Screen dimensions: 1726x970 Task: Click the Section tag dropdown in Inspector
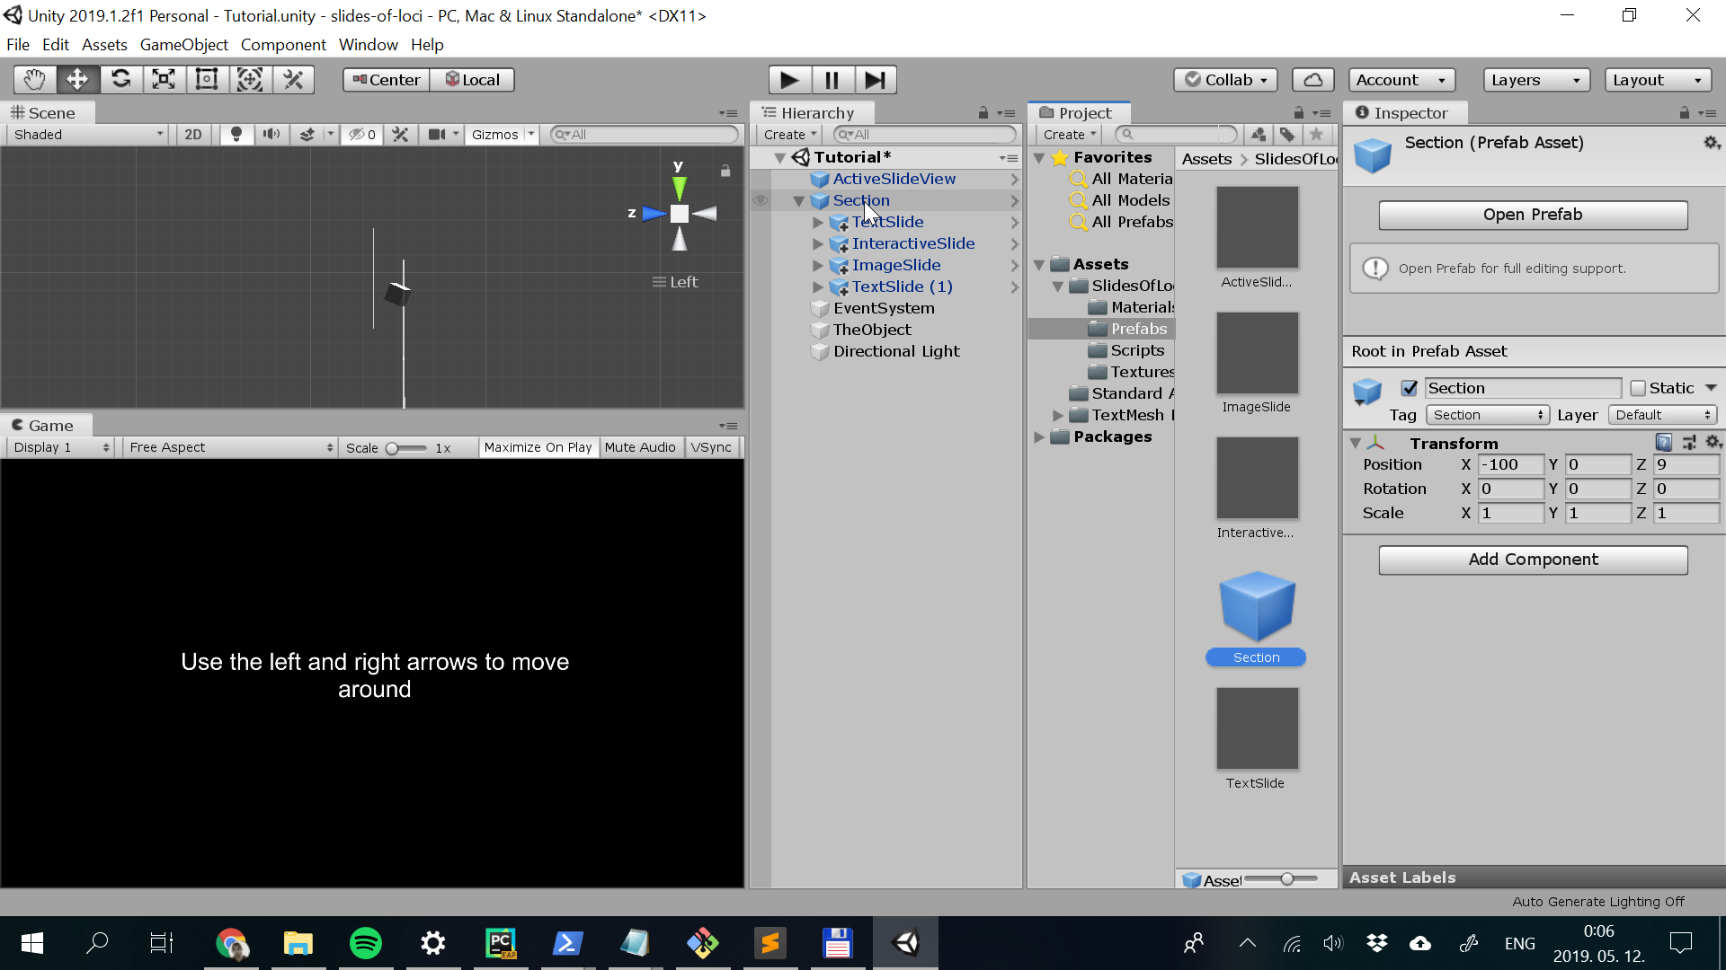(x=1485, y=415)
